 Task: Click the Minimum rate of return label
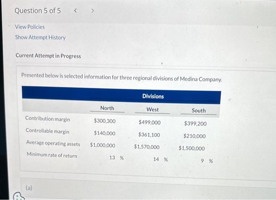52,155
